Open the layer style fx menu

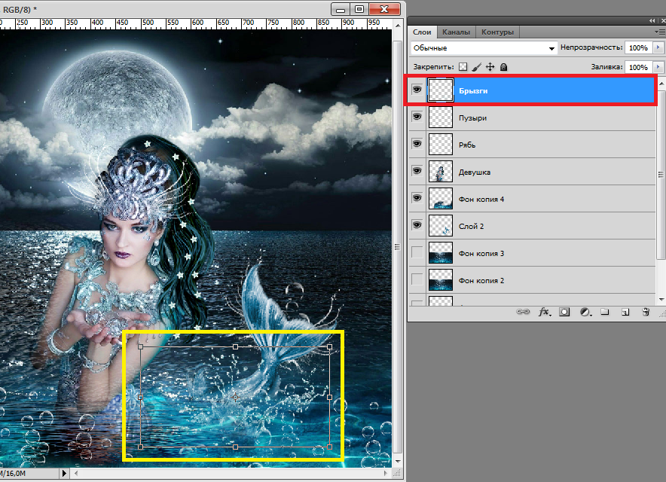click(543, 311)
